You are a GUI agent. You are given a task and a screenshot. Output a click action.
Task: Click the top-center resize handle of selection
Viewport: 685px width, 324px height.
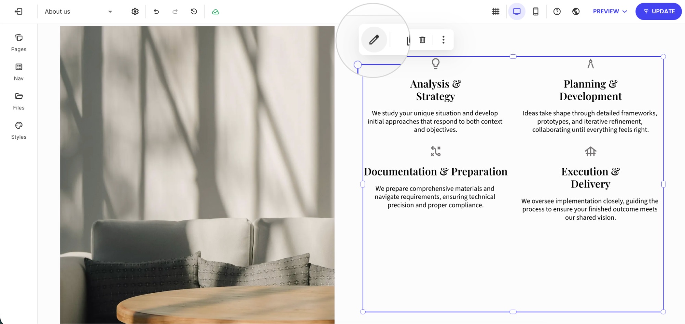(x=513, y=56)
